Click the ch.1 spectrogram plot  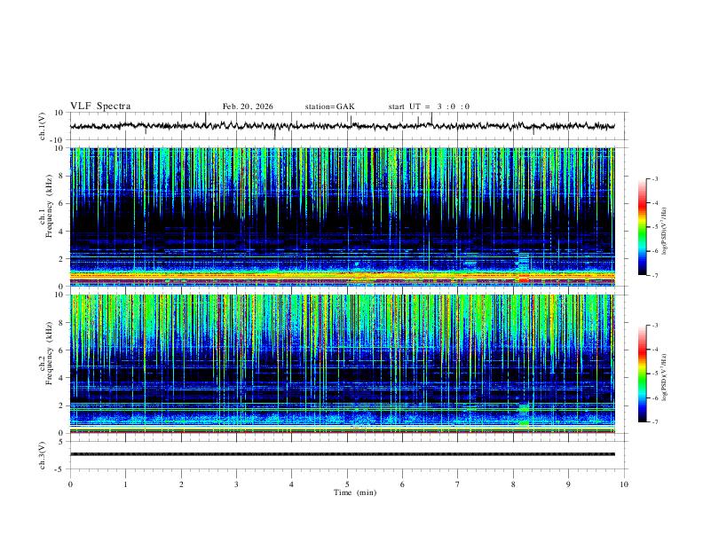click(342, 216)
